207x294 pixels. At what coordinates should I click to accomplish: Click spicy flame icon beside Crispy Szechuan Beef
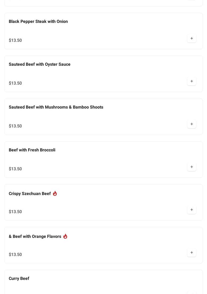pyautogui.click(x=55, y=193)
